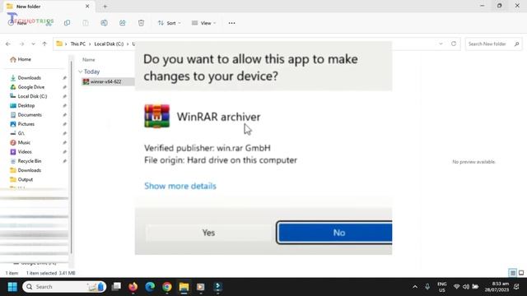Click the Rename icon in Explorer toolbar
The height and width of the screenshot is (296, 527).
pos(104,23)
